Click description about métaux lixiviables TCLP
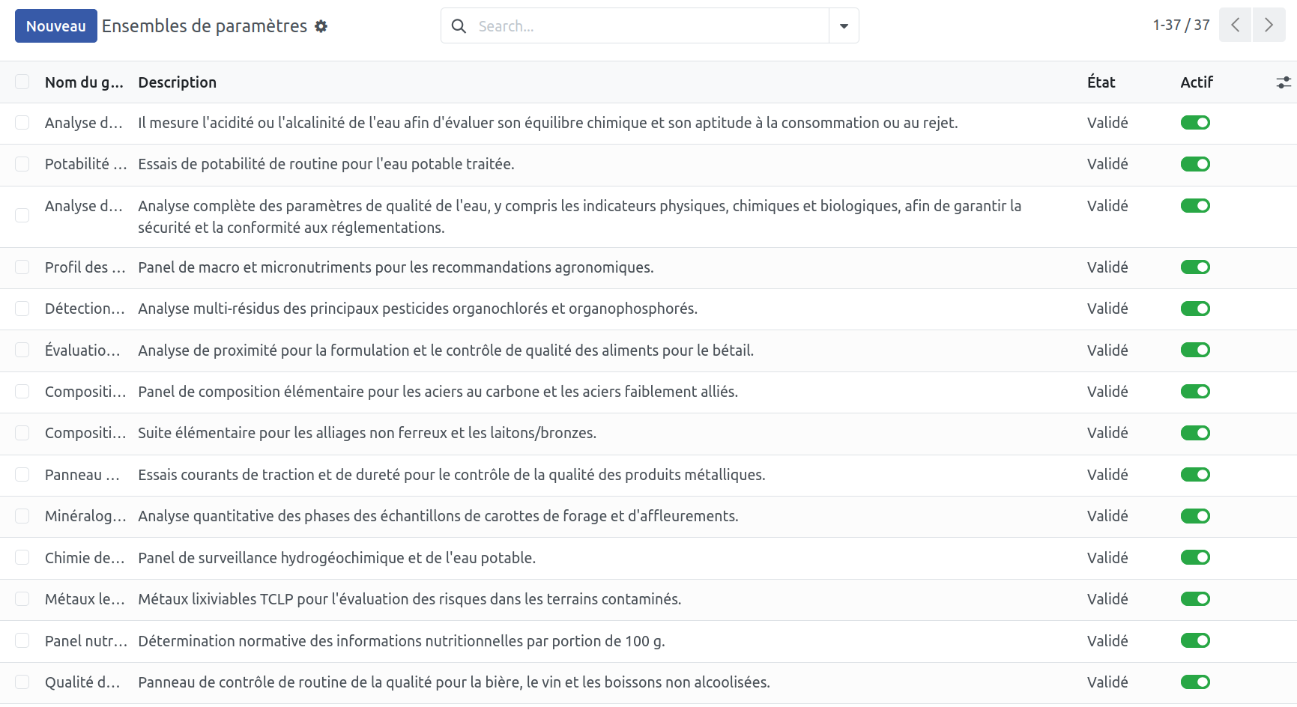Screen dimensions: 1297x707 click(409, 599)
